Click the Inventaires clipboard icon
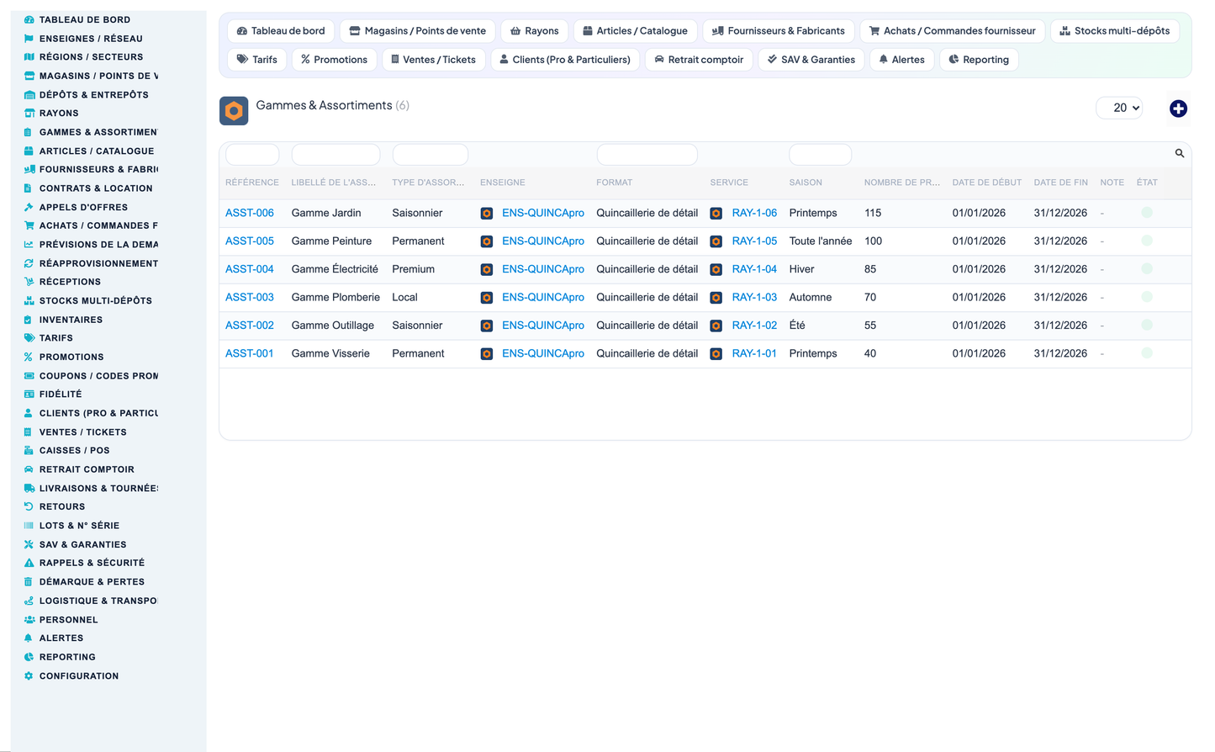The width and height of the screenshot is (1215, 752). click(x=29, y=320)
